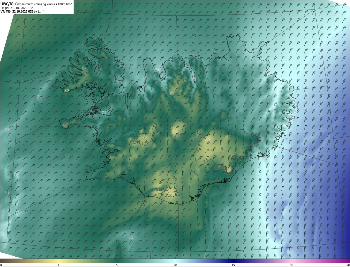The image size is (350, 267).
Task: Click the 5.8 value in northeast Iceland
Action: [x=268, y=84]
